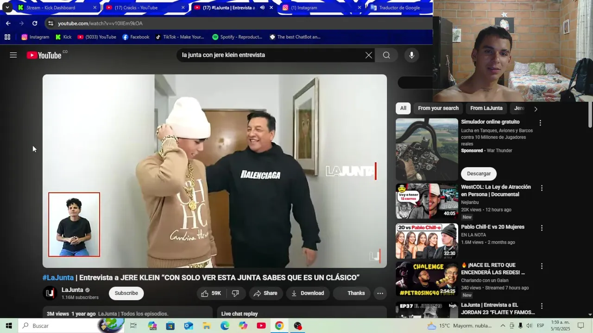The height and width of the screenshot is (333, 593).
Task: Open the YouTube guide hamburger menu
Action: tap(13, 55)
